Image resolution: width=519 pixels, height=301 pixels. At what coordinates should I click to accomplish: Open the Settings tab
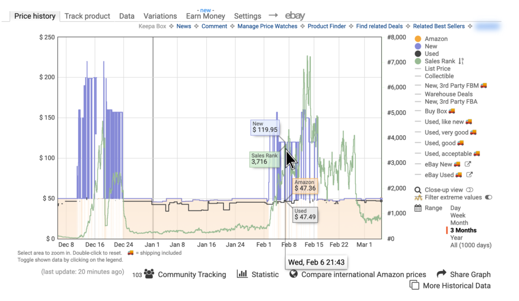coord(247,16)
